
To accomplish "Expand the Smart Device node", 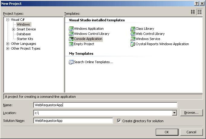I will coord(13,29).
